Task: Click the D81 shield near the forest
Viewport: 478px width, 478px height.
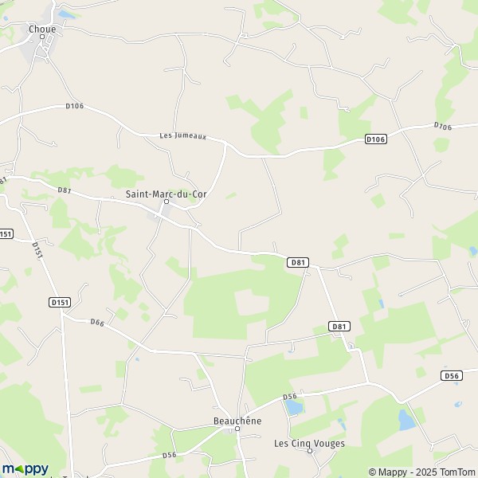Action: pyautogui.click(x=298, y=262)
